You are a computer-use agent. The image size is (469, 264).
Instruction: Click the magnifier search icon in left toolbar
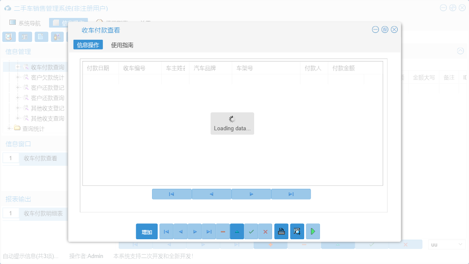click(x=9, y=37)
